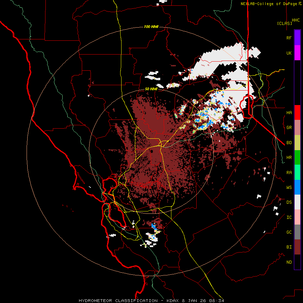
Task: Click the KDAX station identifier
Action: (x=173, y=301)
